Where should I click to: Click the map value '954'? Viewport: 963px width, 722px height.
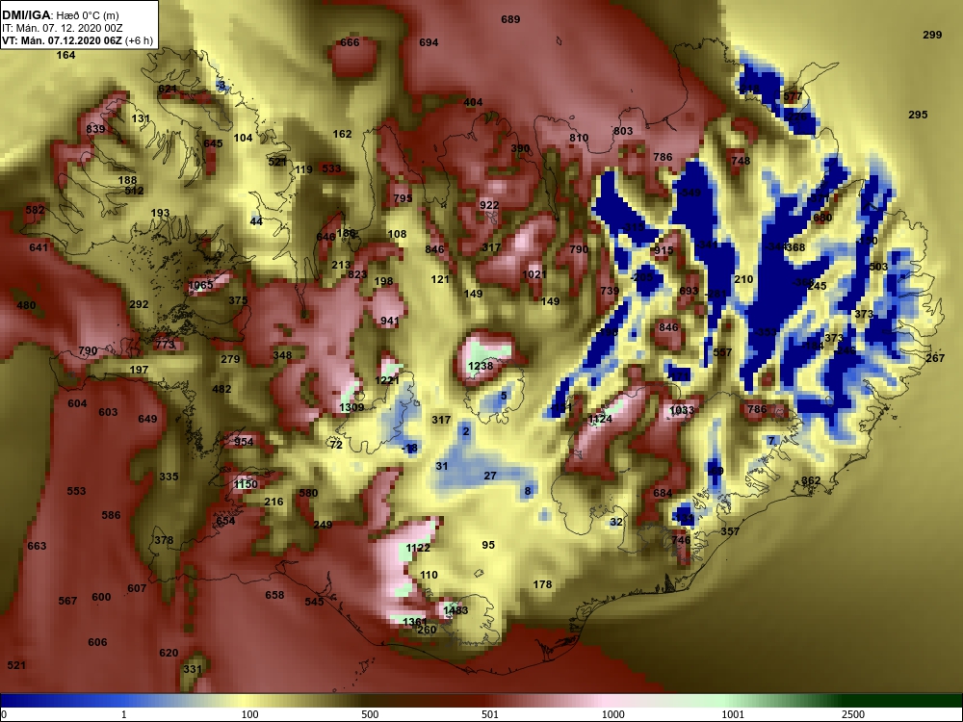click(244, 442)
